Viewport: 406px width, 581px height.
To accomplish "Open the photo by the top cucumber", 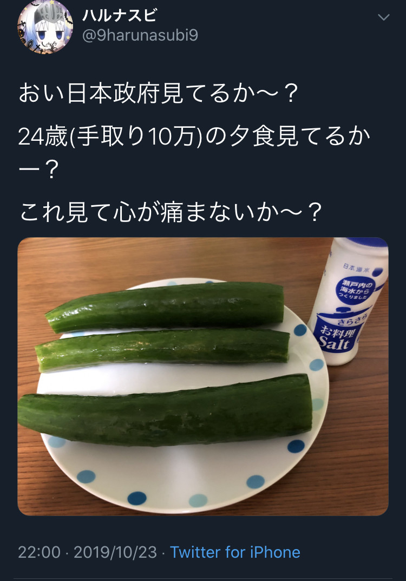I will coord(165,307).
